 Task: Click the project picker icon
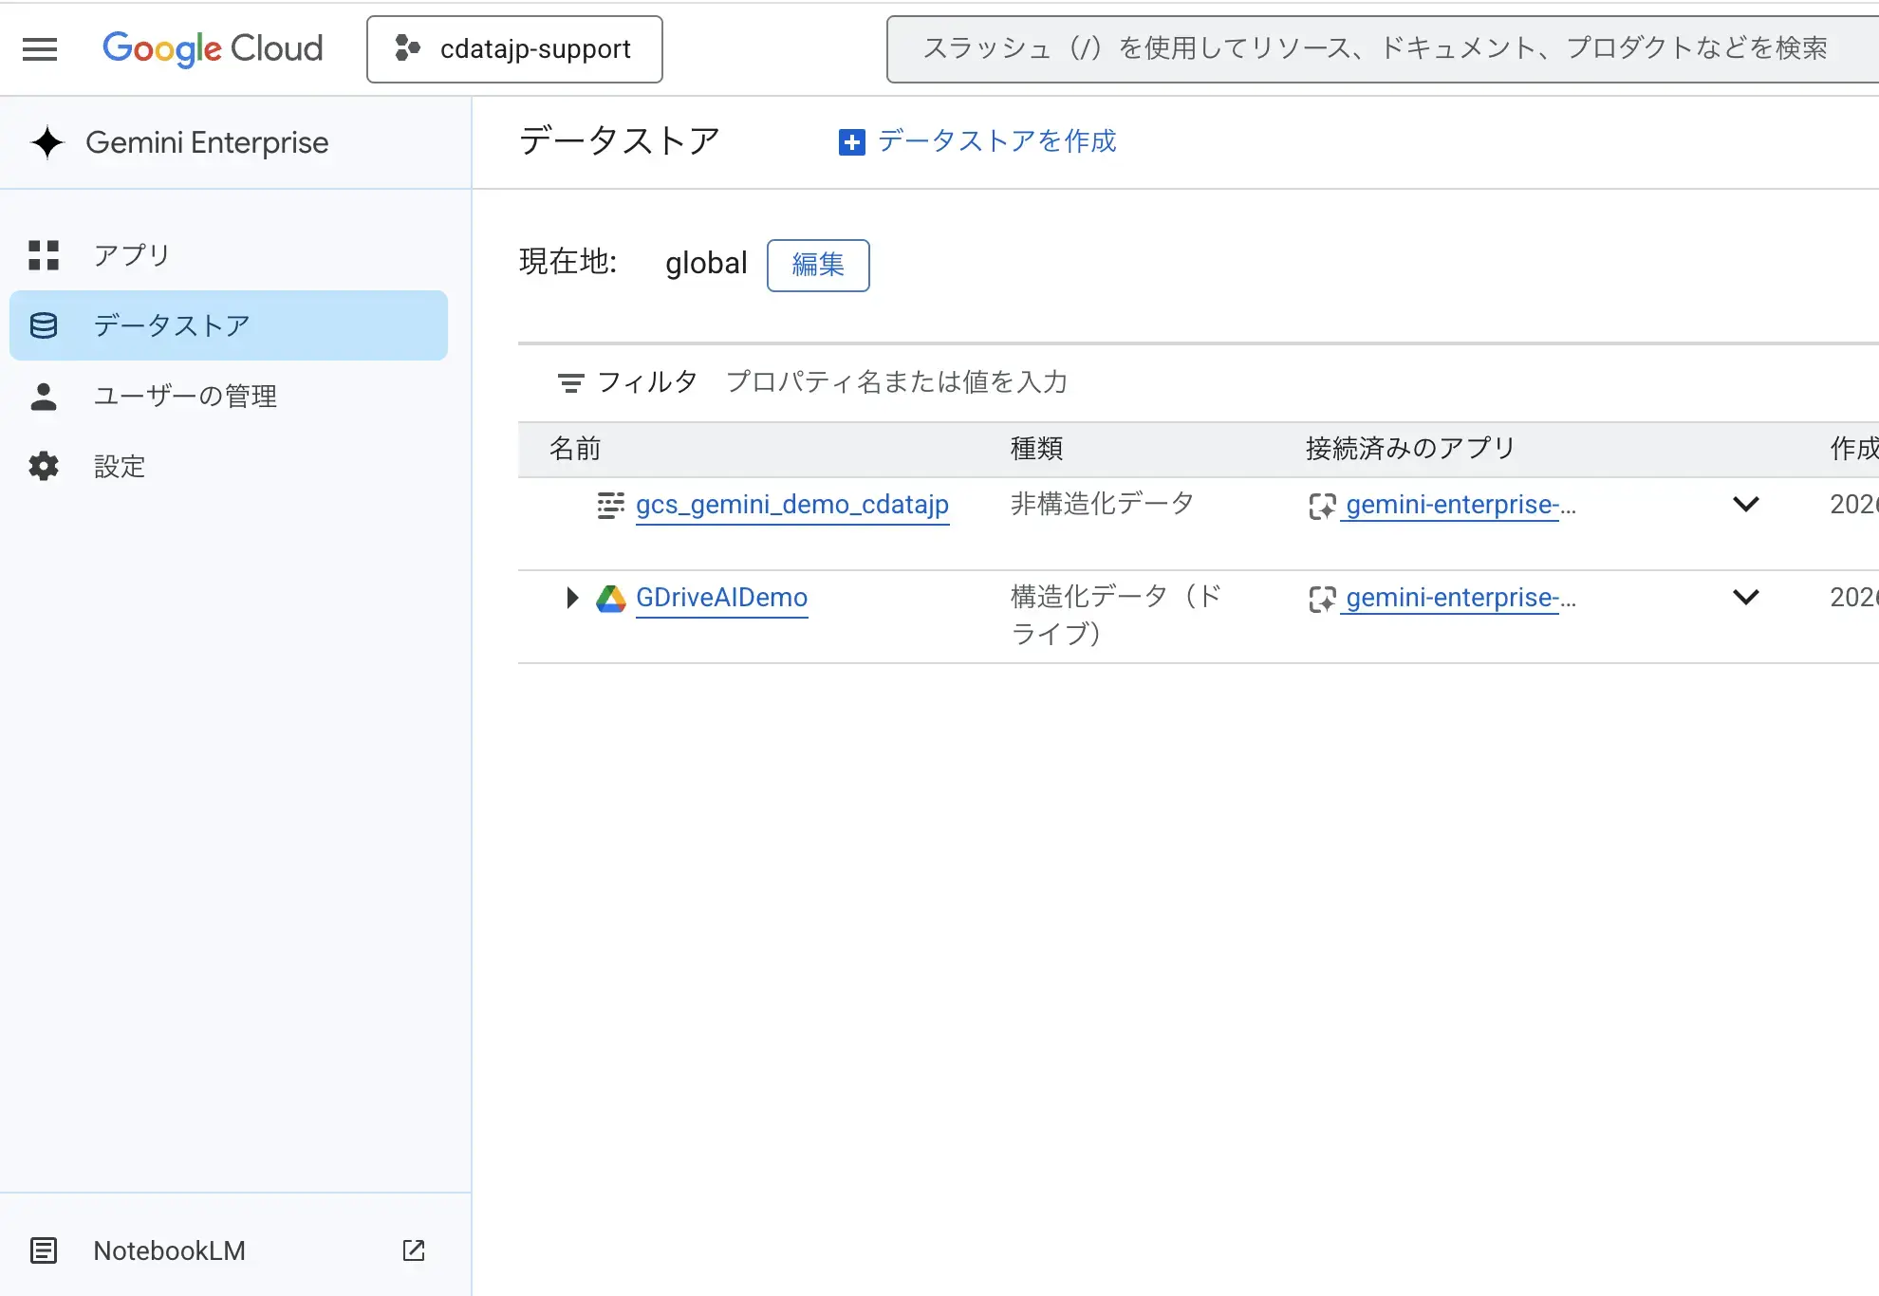point(407,48)
